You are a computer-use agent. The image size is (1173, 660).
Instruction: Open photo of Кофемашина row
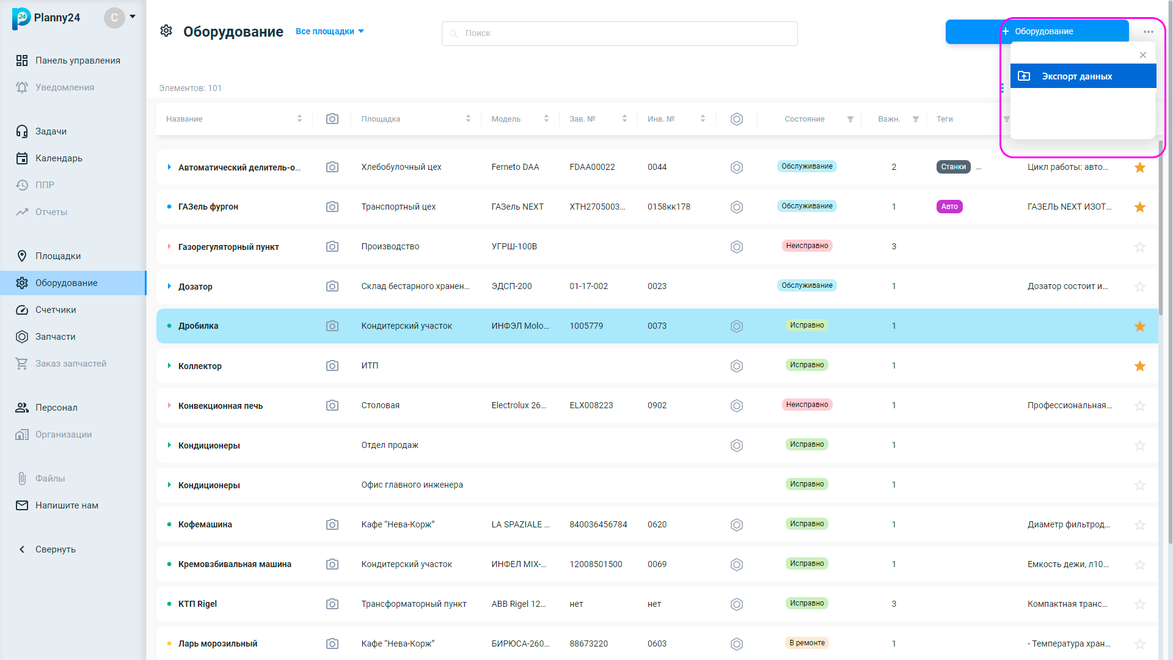(x=332, y=524)
